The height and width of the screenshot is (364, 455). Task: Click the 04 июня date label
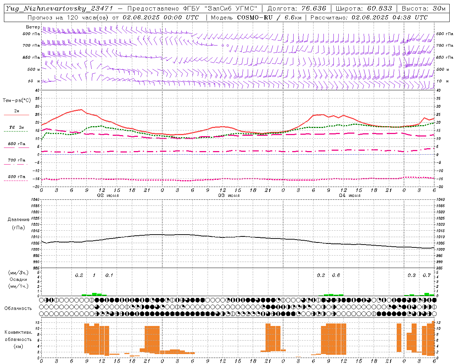(x=350, y=195)
